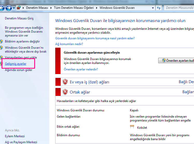Select Windows Güvenlik Duvarı durumu label

pos(81,110)
